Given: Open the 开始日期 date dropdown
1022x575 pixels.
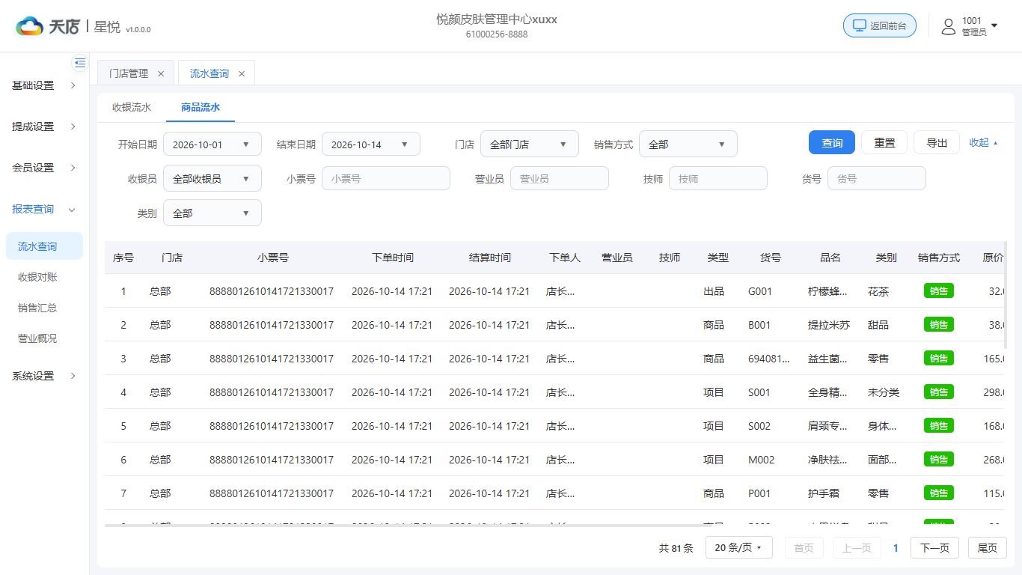Looking at the screenshot, I should point(212,144).
